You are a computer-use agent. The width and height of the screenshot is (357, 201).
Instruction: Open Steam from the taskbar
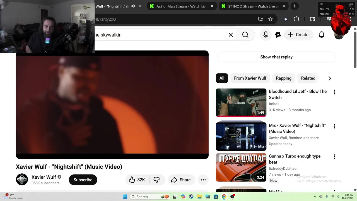pos(191,197)
